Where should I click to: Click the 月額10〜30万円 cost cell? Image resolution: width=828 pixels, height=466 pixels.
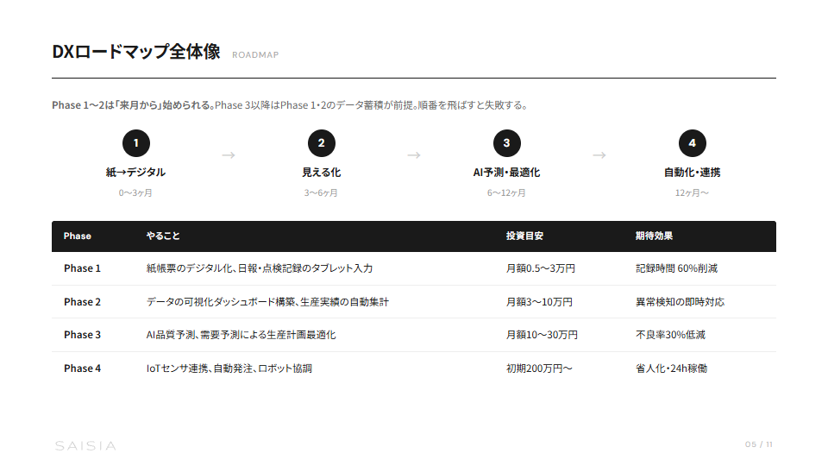(542, 335)
